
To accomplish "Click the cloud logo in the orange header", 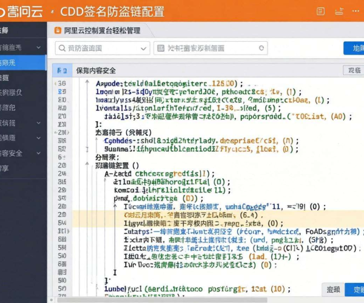I will [2, 12].
